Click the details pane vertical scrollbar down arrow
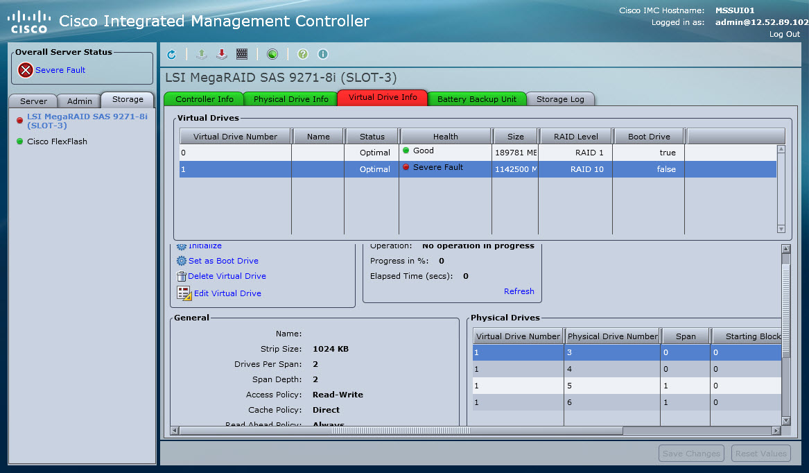The height and width of the screenshot is (473, 809). pyautogui.click(x=786, y=420)
